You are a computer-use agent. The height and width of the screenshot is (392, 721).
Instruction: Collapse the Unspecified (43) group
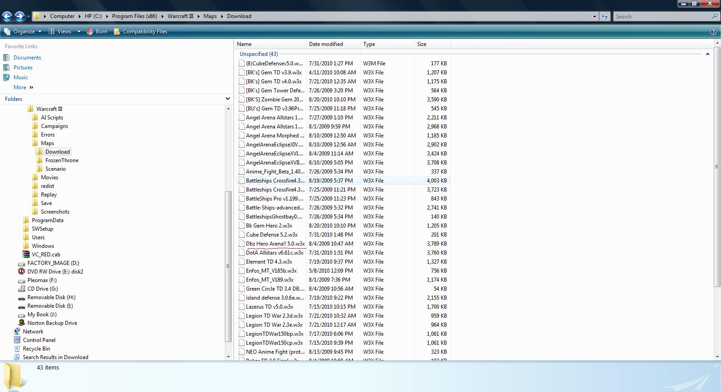(707, 54)
